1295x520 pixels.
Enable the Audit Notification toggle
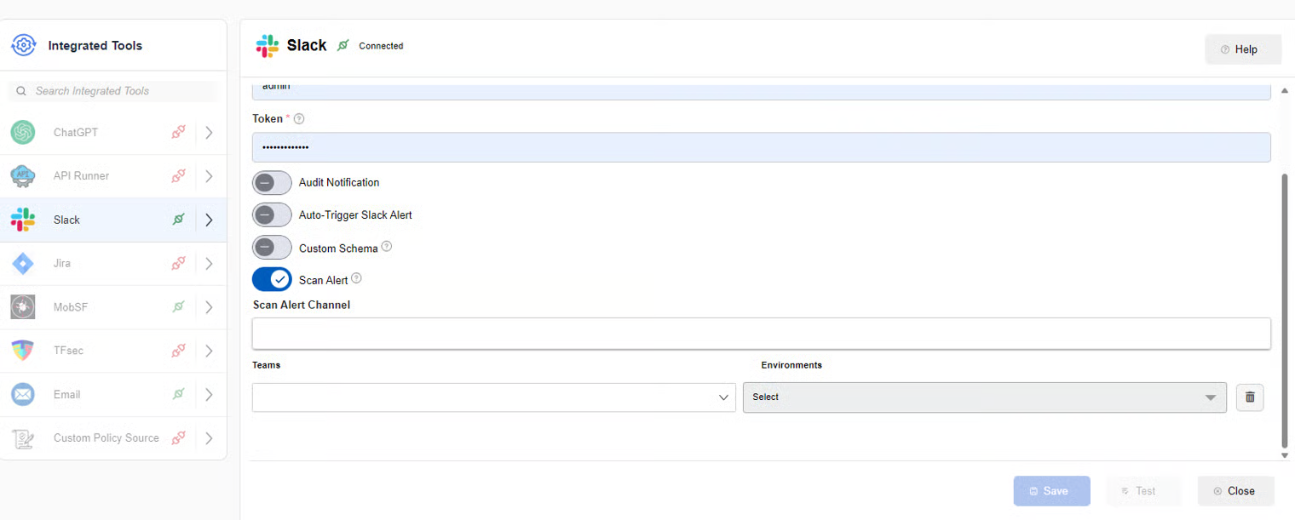272,182
